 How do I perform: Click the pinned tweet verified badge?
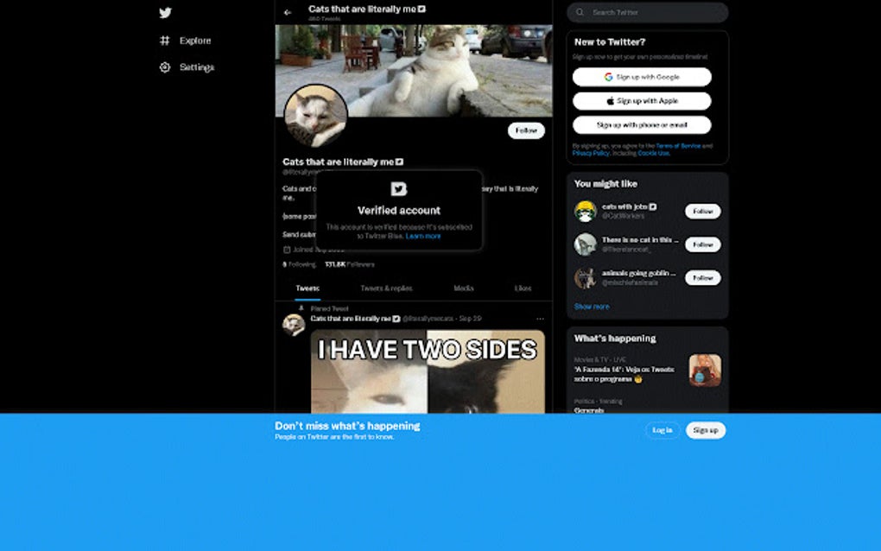pos(396,319)
